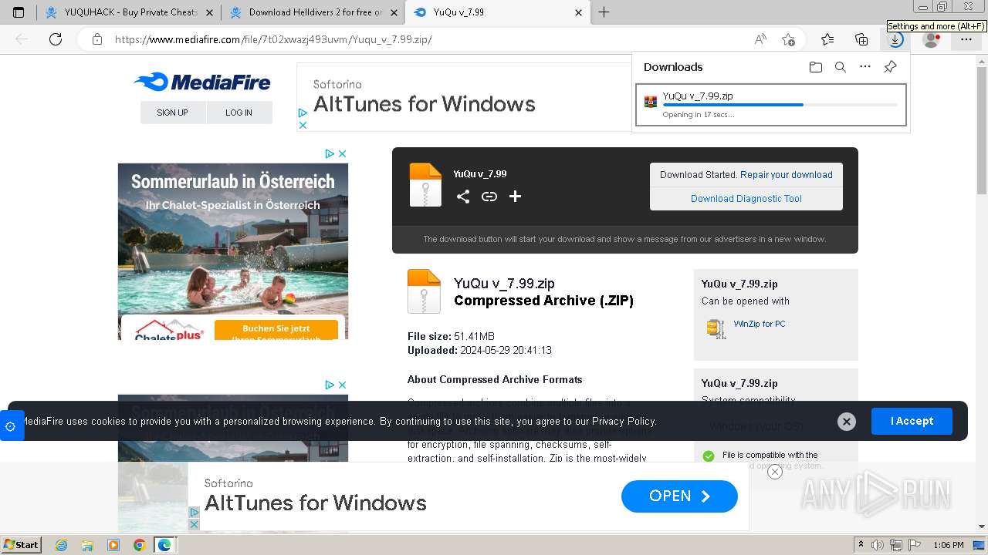View site information padlock icon
This screenshot has height=555, width=988.
[97, 39]
